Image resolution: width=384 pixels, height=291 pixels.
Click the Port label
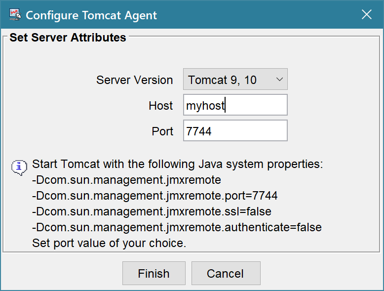(162, 131)
